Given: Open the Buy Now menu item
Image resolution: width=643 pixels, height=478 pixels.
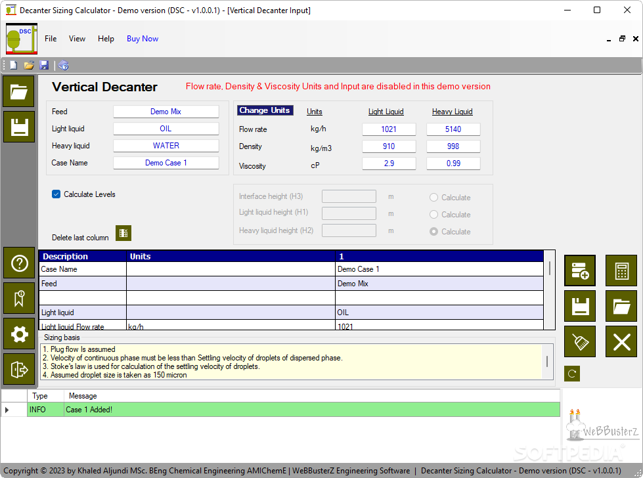Looking at the screenshot, I should pos(143,39).
